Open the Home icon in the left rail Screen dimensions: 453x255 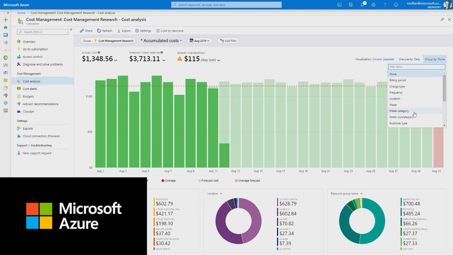pyautogui.click(x=5, y=27)
